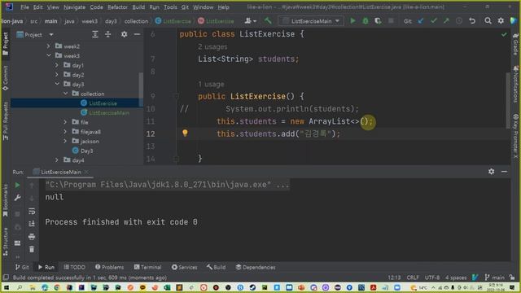The height and width of the screenshot is (293, 521).
Task: Open run configuration wrench icon
Action: (18, 198)
